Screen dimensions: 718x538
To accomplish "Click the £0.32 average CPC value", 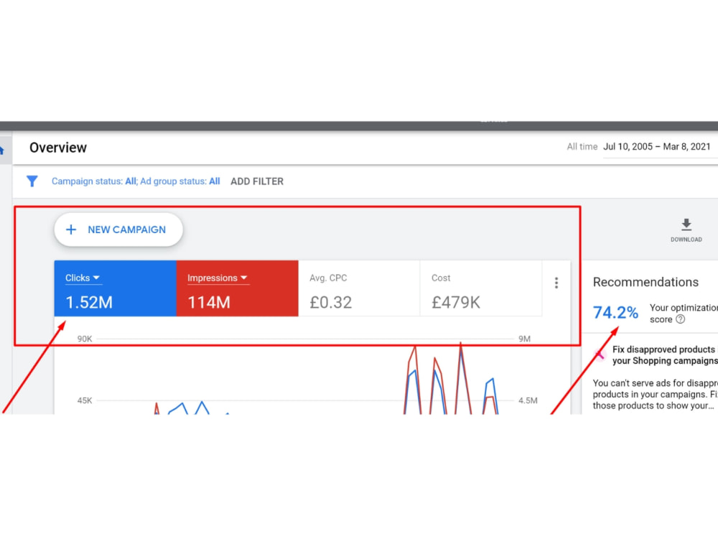I will coord(330,303).
